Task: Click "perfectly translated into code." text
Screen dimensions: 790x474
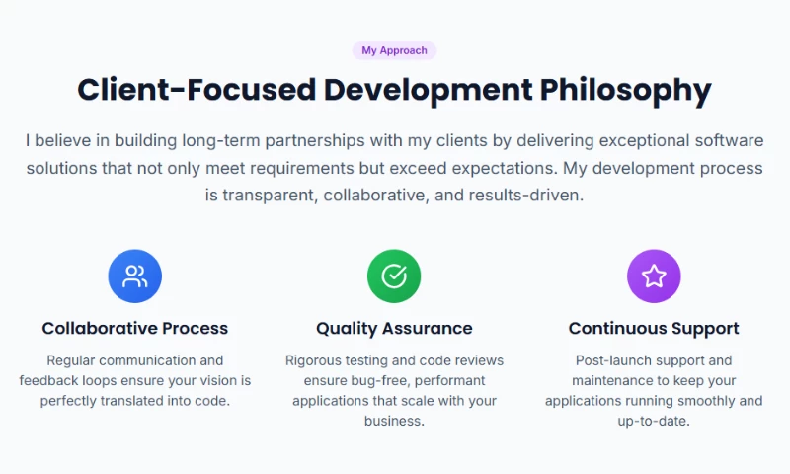Action: click(134, 401)
